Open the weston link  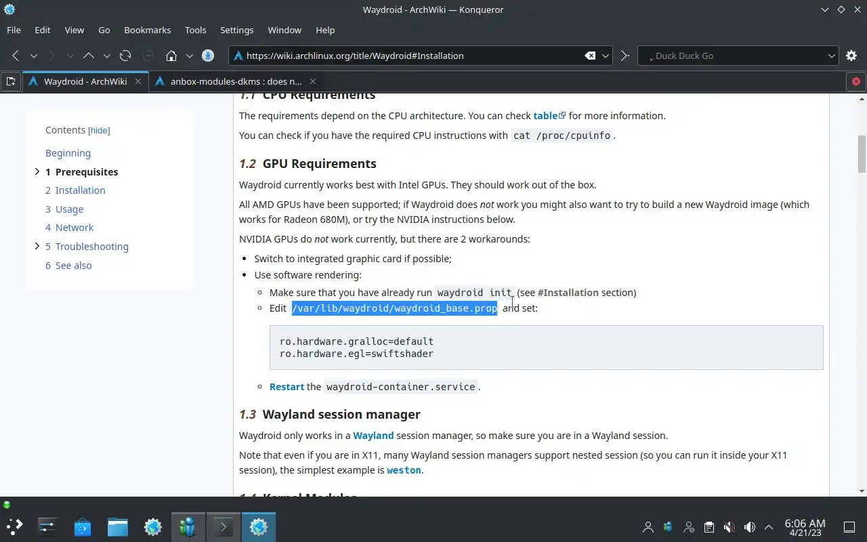(404, 470)
